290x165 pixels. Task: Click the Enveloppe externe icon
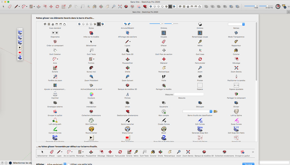pos(55,103)
